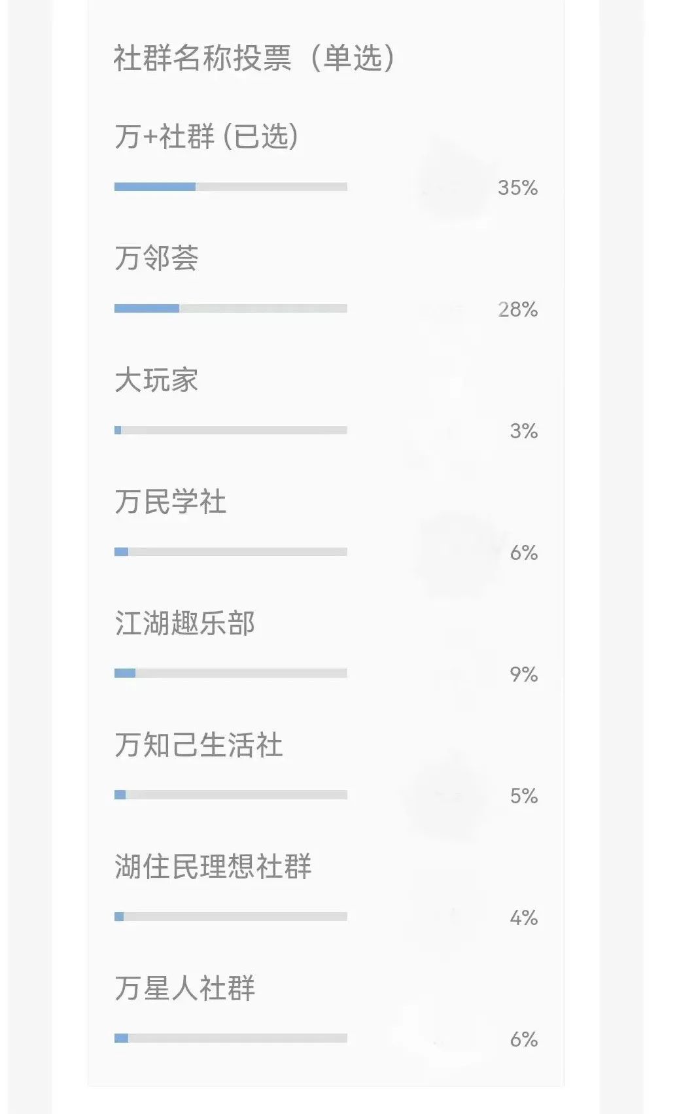Pick the 大玩家 poll option

pyautogui.click(x=156, y=380)
